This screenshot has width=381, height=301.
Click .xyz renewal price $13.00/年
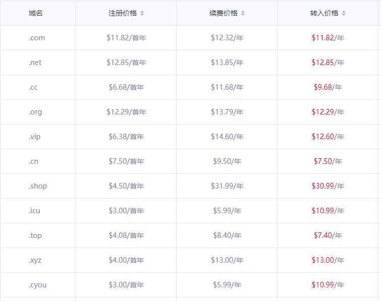click(x=227, y=260)
